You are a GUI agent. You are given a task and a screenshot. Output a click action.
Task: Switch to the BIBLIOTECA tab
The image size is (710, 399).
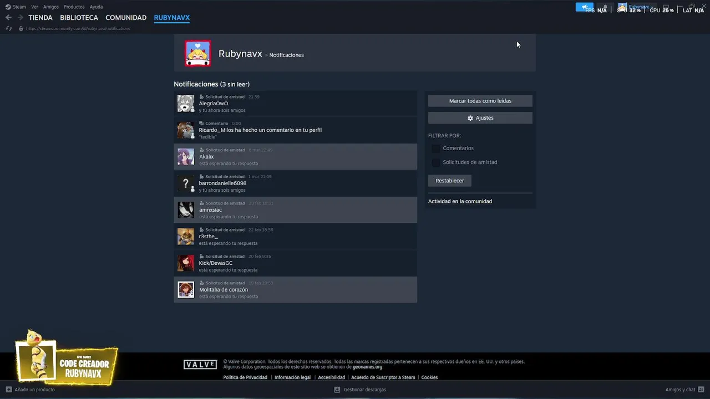point(79,18)
